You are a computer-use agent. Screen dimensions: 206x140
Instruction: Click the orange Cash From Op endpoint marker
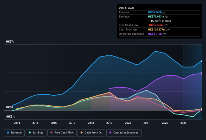coord(202,109)
